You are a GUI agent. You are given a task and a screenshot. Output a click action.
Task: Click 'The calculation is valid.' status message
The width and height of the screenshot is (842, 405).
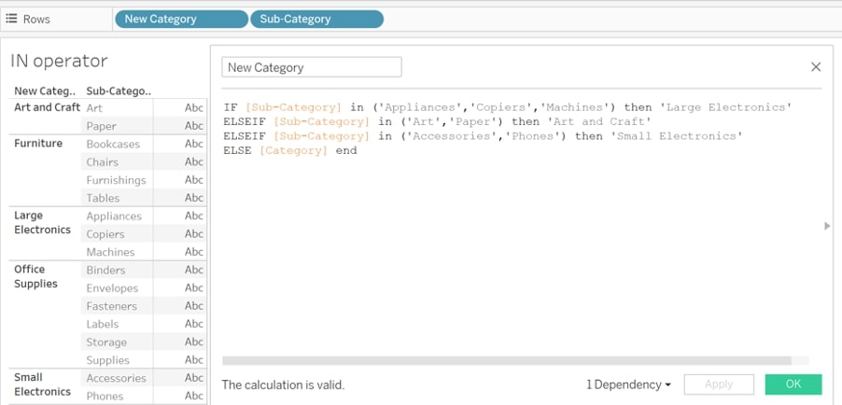click(284, 384)
